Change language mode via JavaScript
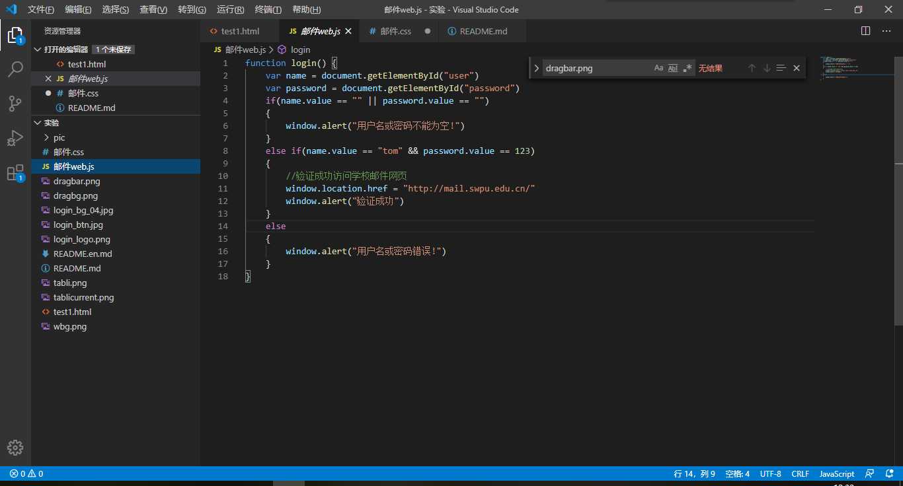Screen dimensions: 903x486 tap(837, 473)
